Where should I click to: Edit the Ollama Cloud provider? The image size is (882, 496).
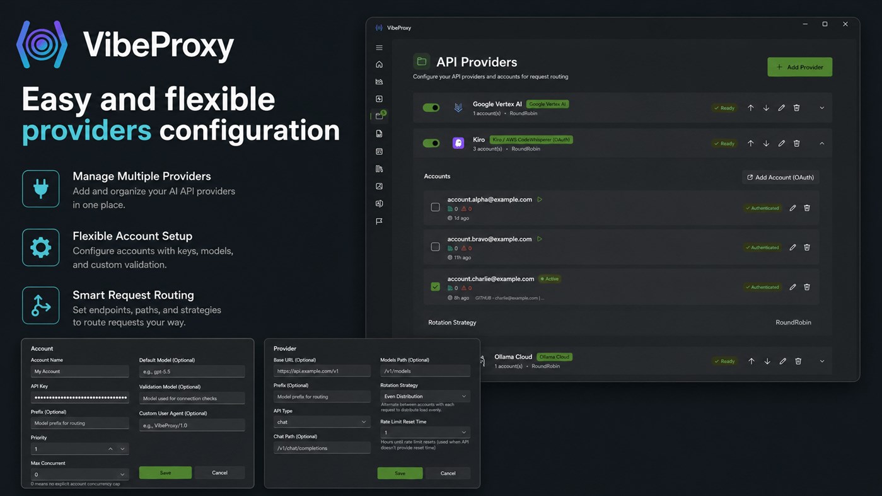coord(782,361)
